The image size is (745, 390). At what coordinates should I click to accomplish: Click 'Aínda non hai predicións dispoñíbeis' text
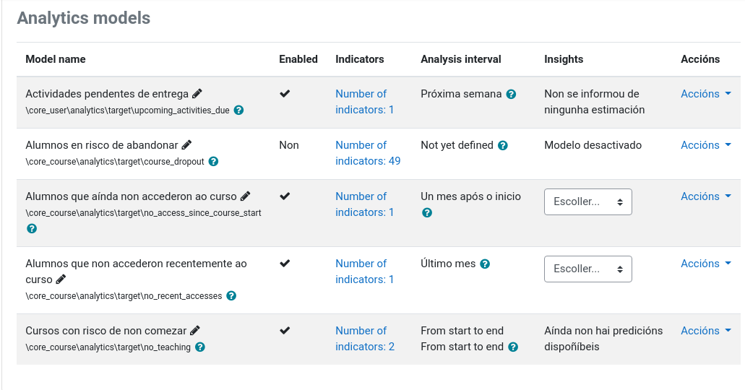click(603, 339)
